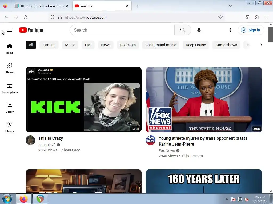Open Library in the sidebar
This screenshot has height=204, width=273.
coord(10,108)
